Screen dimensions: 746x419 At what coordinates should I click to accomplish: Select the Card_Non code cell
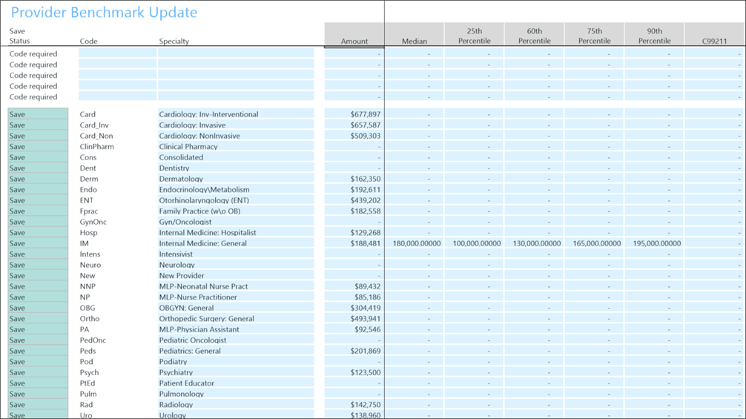tap(117, 136)
